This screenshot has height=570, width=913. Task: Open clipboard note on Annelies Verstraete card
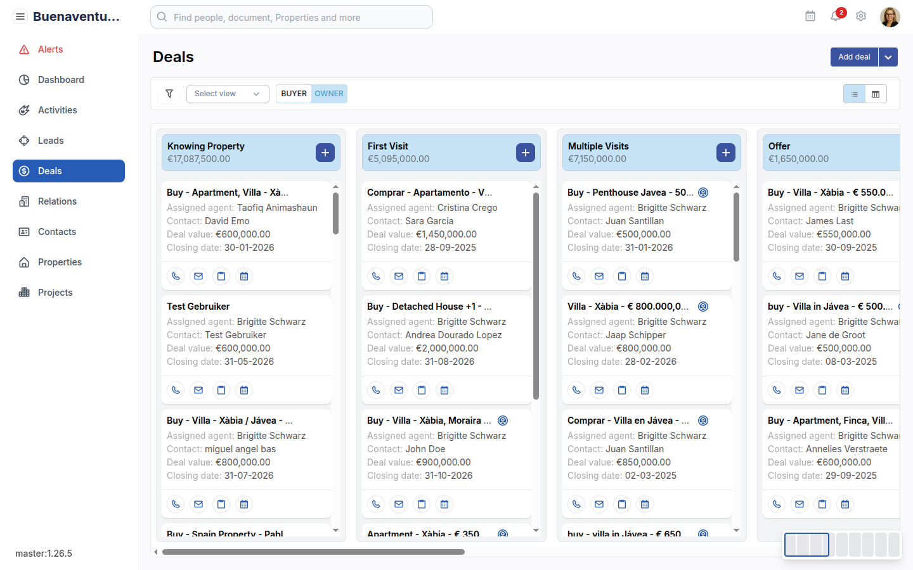[822, 504]
